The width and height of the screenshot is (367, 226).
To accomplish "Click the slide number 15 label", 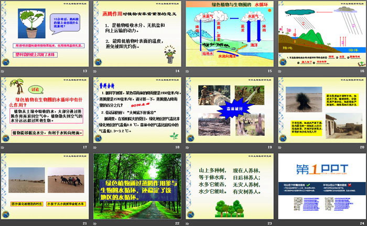I will coord(270,71).
